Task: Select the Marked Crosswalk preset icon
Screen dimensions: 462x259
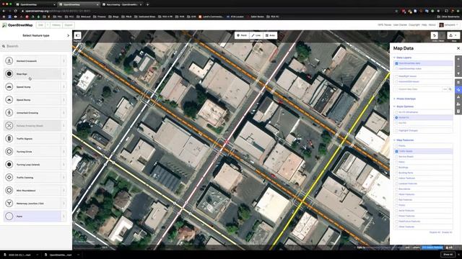Action: pos(9,60)
